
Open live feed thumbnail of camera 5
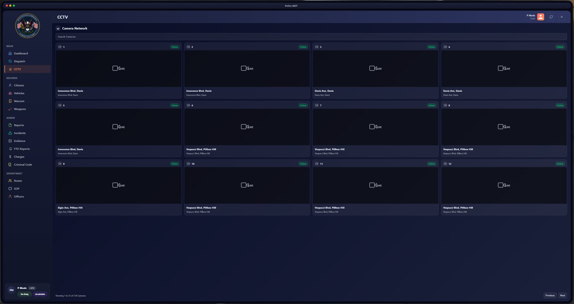[x=118, y=127]
